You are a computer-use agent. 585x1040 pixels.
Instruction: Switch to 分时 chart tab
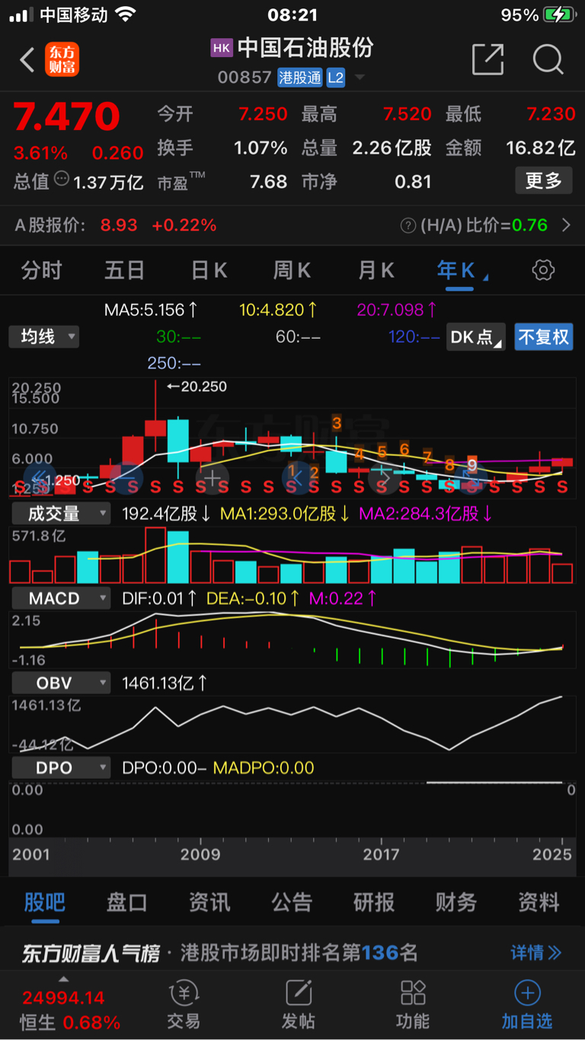[x=41, y=270]
